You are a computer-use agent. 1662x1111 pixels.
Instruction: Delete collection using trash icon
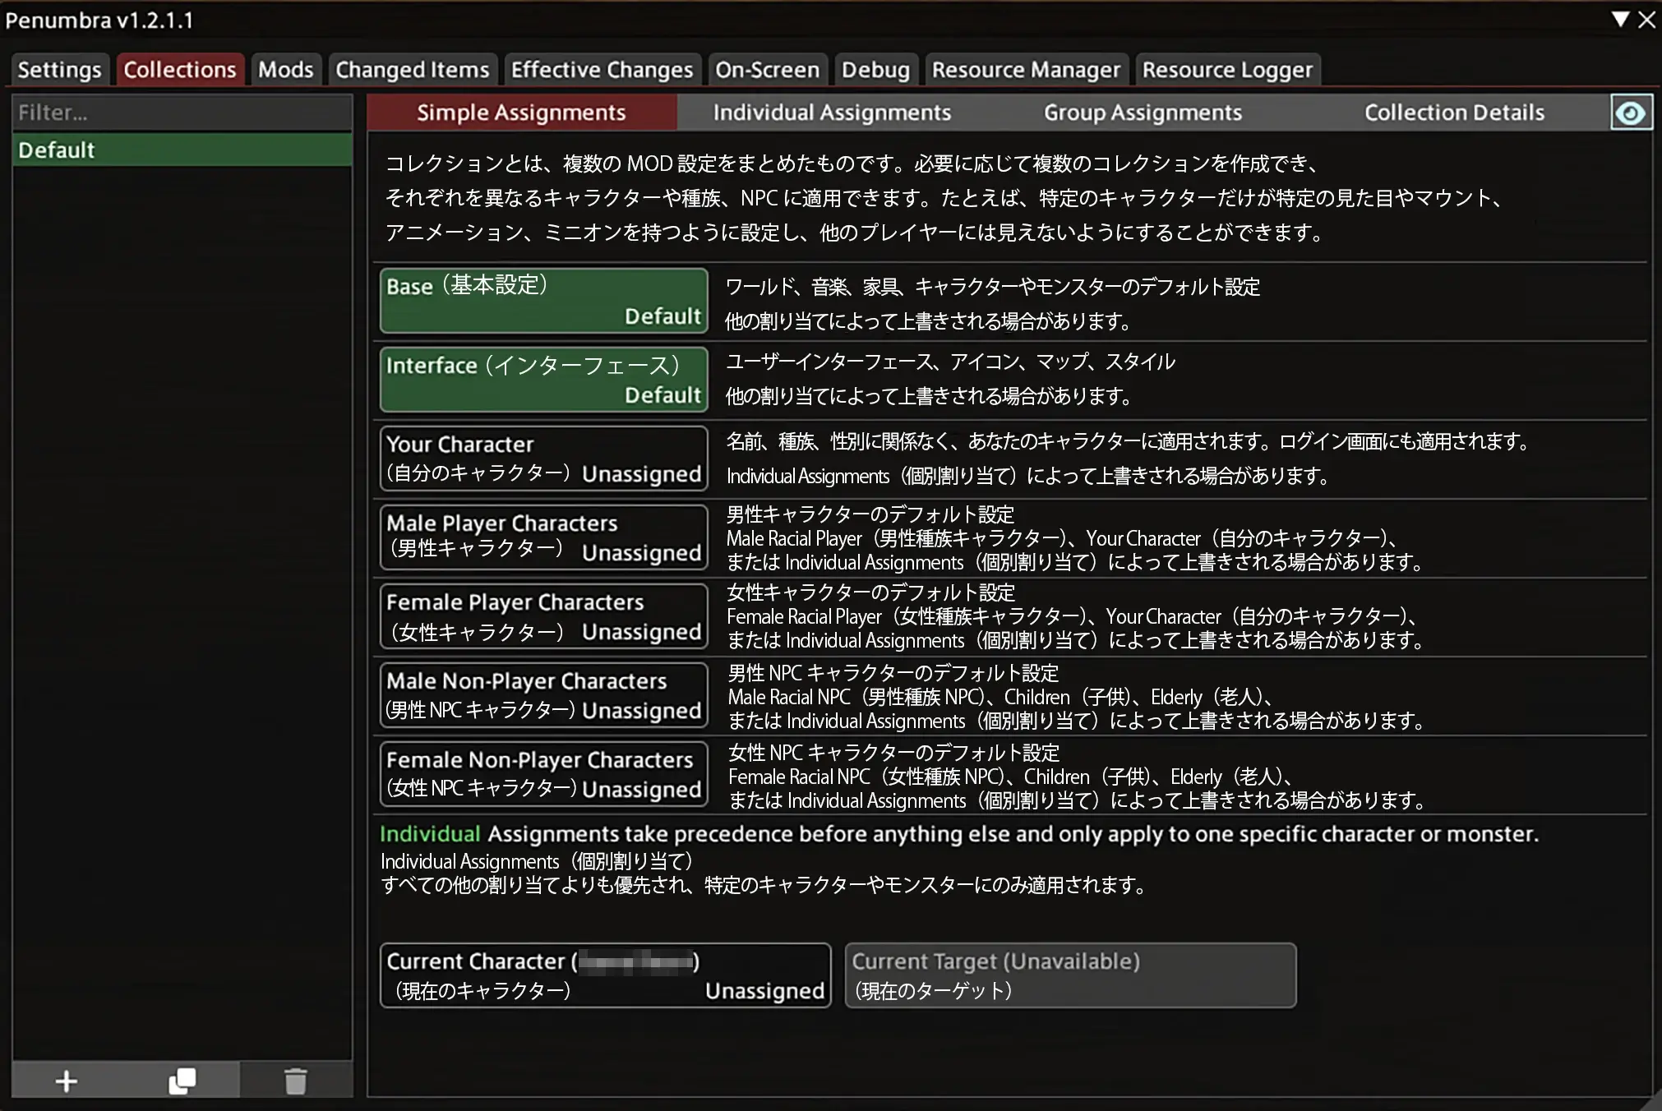point(296,1081)
